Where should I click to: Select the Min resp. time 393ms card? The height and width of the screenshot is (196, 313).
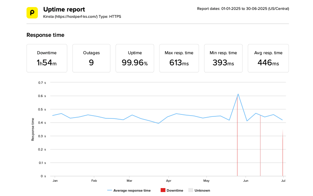(x=223, y=58)
